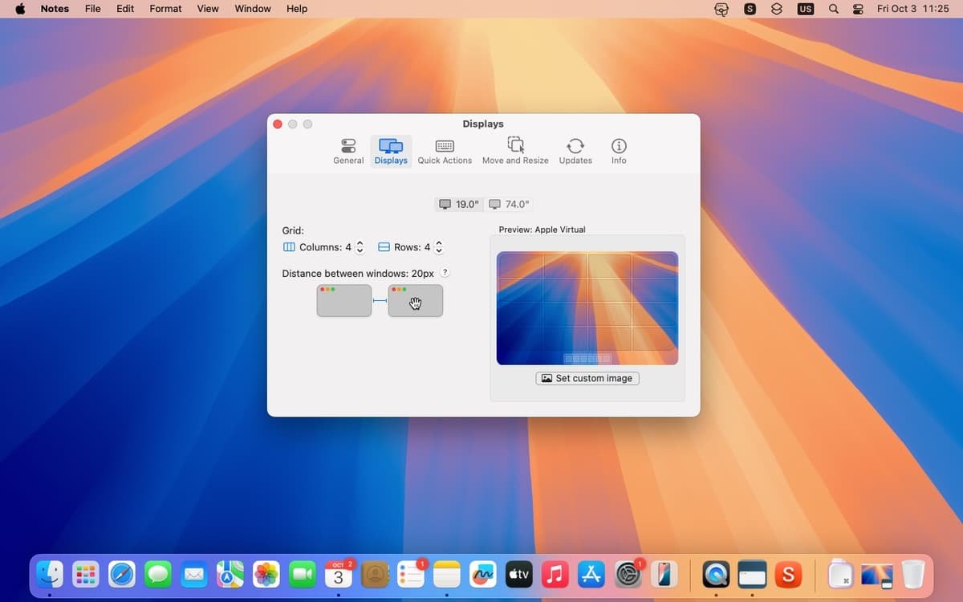Screen dimensions: 963x602
Task: Click the Set custom image button
Action: click(x=587, y=378)
